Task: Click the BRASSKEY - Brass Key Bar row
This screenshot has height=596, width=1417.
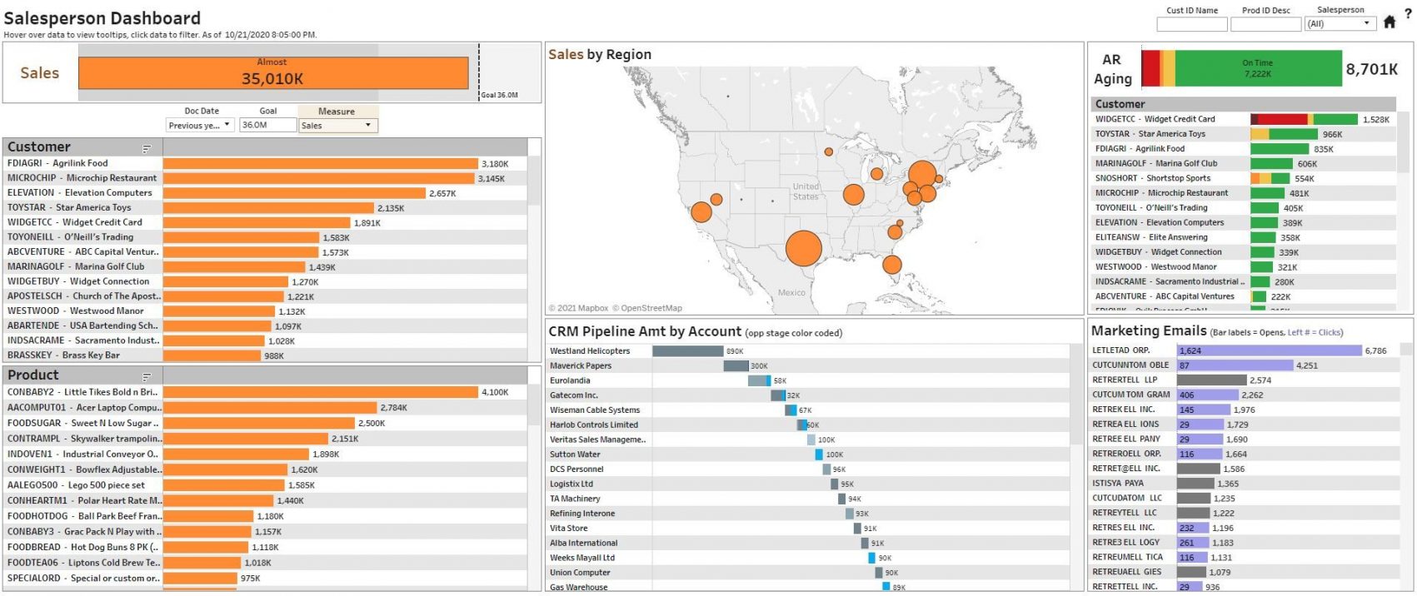Action: [265, 355]
